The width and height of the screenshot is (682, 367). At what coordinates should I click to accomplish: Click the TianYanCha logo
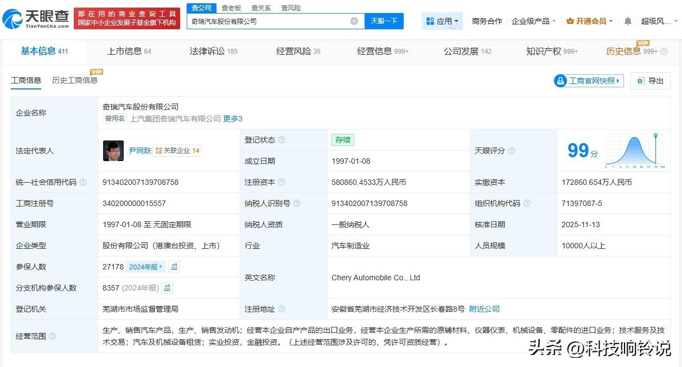point(36,19)
